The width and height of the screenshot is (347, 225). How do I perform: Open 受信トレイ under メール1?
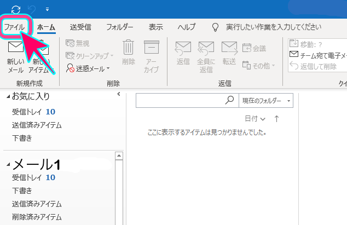coord(33,177)
